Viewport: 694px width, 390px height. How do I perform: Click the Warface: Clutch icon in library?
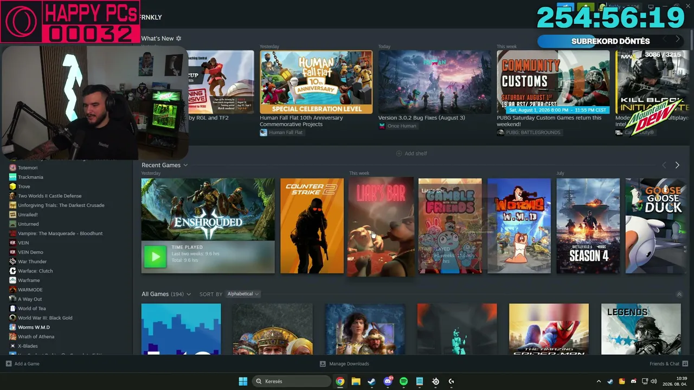tap(12, 271)
